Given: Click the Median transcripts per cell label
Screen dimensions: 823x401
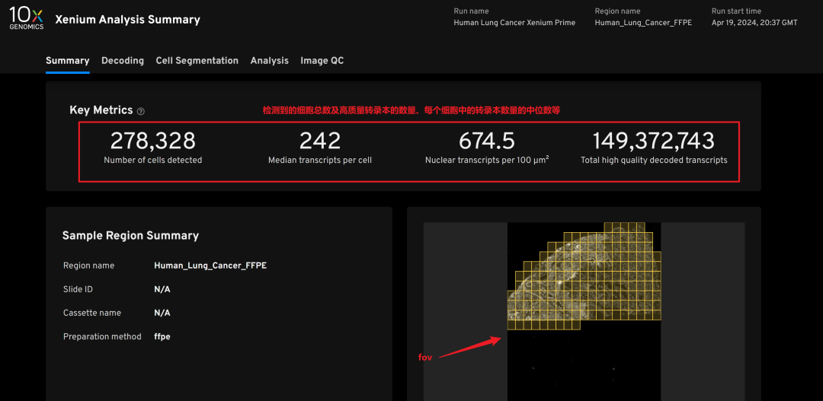Looking at the screenshot, I should (x=319, y=161).
